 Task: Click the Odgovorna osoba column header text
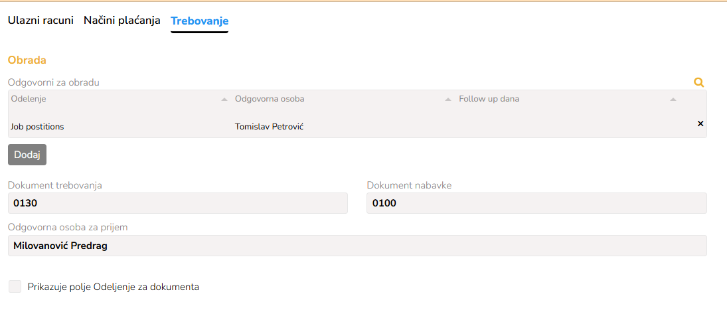click(270, 99)
